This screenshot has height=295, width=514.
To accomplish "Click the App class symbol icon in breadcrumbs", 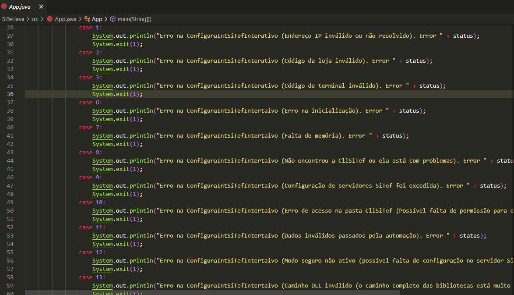I will tap(87, 19).
